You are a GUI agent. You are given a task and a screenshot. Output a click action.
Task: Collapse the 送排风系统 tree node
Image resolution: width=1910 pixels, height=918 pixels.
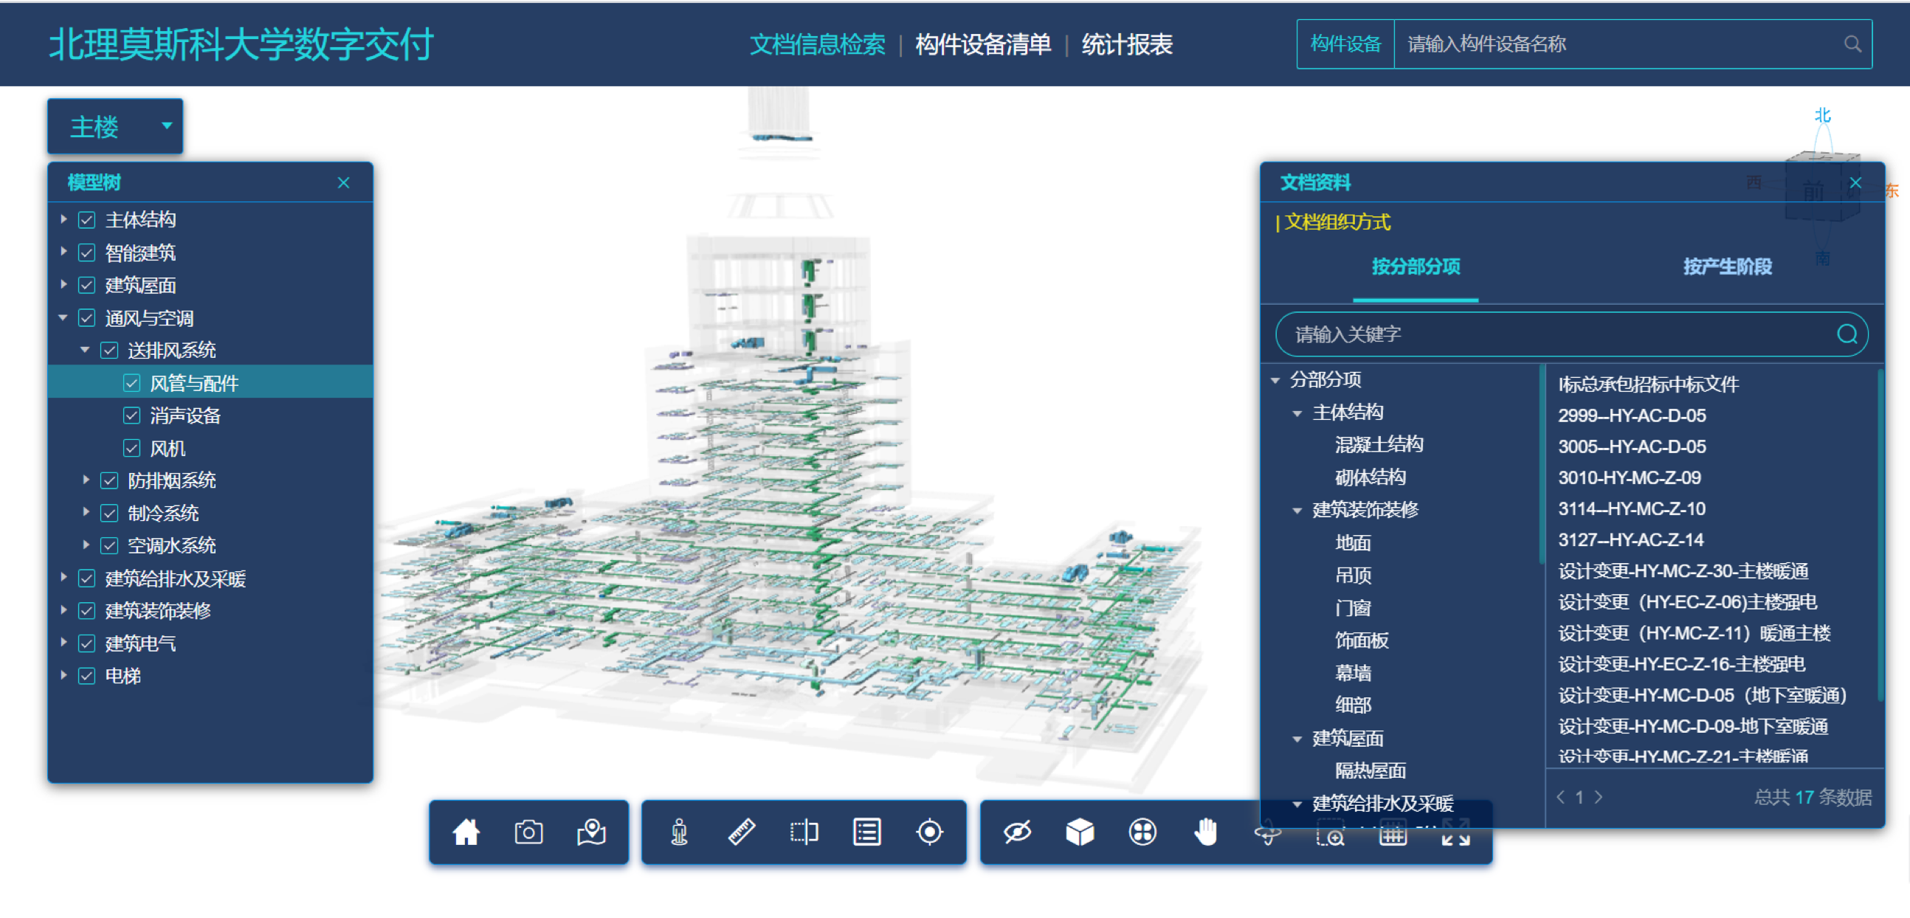tap(86, 350)
